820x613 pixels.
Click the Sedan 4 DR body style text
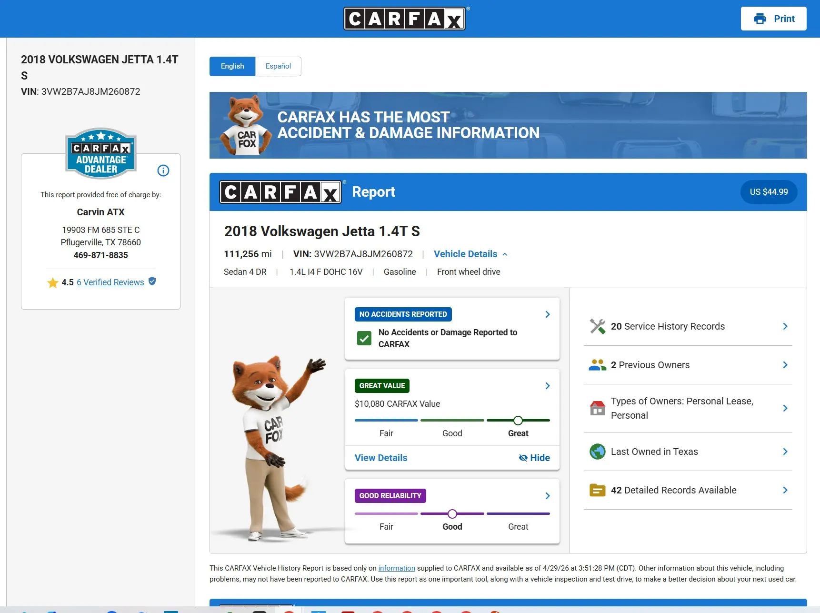(245, 272)
